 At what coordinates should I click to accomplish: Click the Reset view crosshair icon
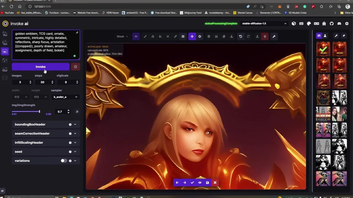tap(200, 36)
